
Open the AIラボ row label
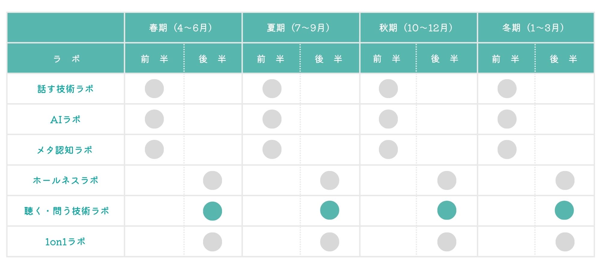click(x=65, y=119)
